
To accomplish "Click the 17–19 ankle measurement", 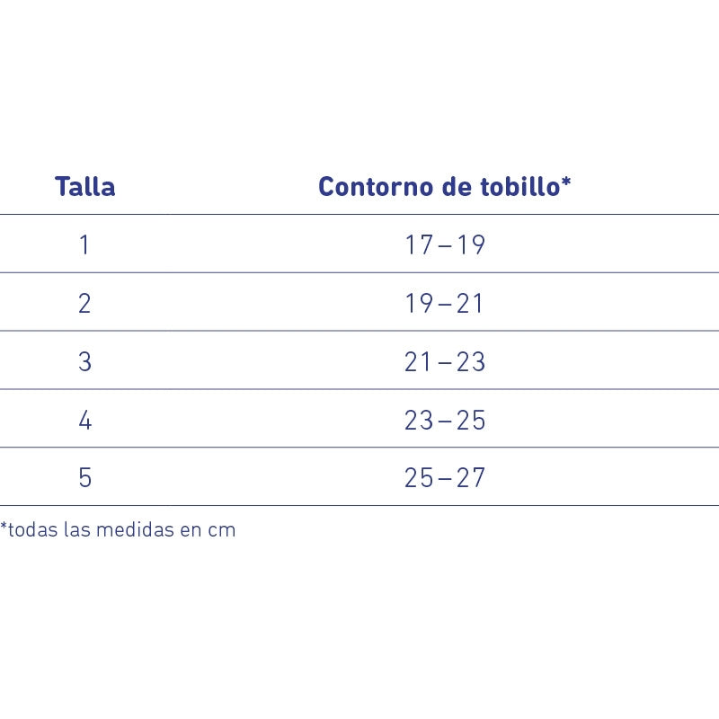I will point(445,244).
